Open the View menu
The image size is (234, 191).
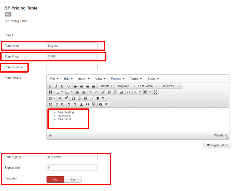(100, 79)
